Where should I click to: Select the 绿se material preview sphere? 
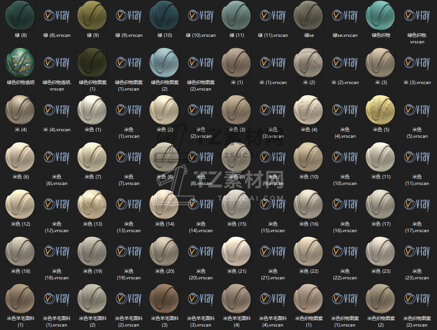click(x=309, y=15)
